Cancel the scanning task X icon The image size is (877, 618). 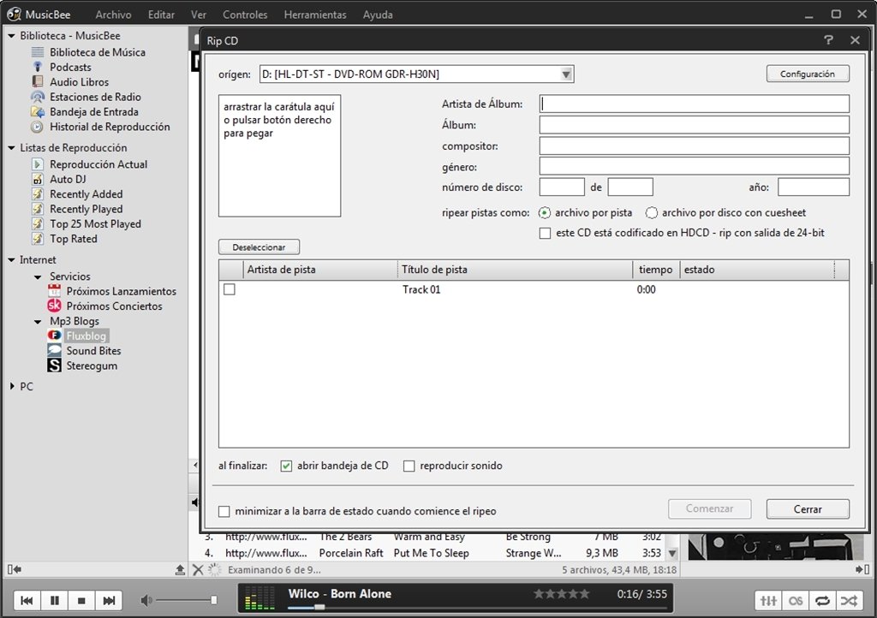pyautogui.click(x=198, y=570)
